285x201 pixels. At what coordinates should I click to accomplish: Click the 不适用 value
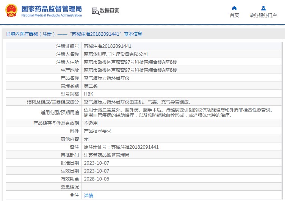click(x=91, y=123)
